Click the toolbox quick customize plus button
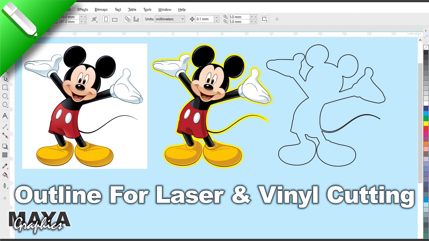 (5, 198)
